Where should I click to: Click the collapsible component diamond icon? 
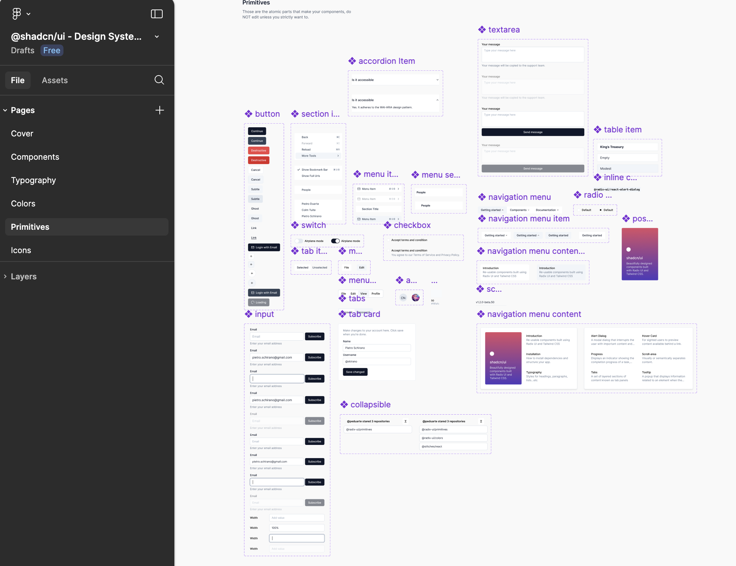point(344,405)
